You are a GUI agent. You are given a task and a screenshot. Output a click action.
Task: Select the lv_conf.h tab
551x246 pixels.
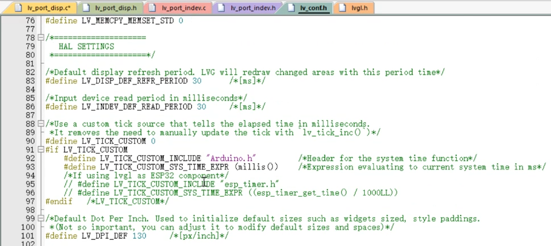pos(307,8)
